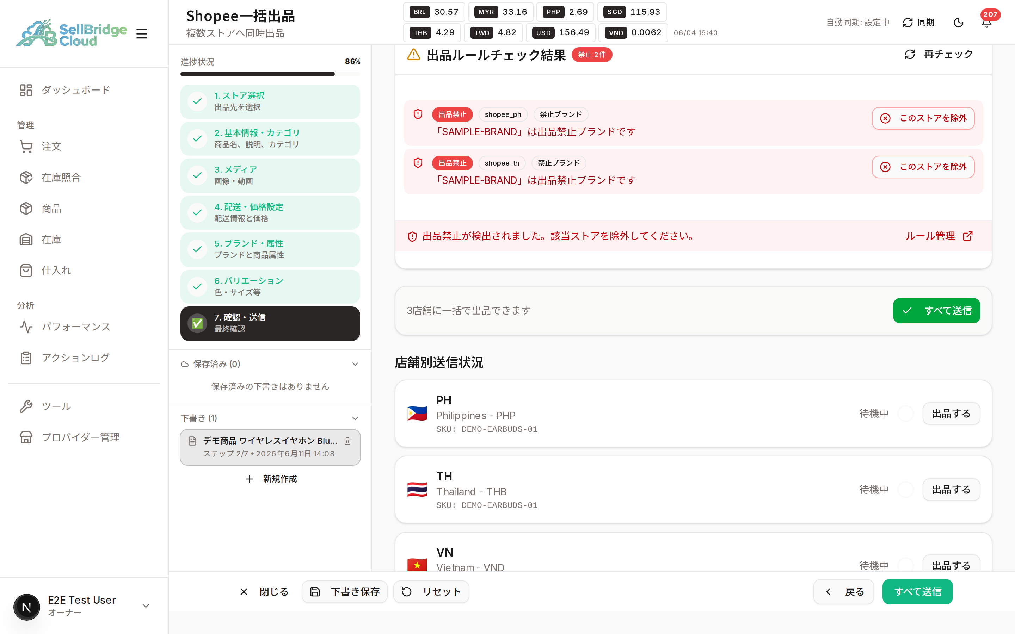Screen dimensions: 1015x634
Task: Click the green すべて送信 button in summary card
Action: pyautogui.click(x=936, y=310)
